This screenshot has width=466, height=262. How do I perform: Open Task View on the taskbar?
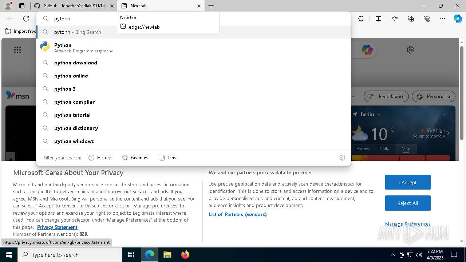pyautogui.click(x=131, y=255)
